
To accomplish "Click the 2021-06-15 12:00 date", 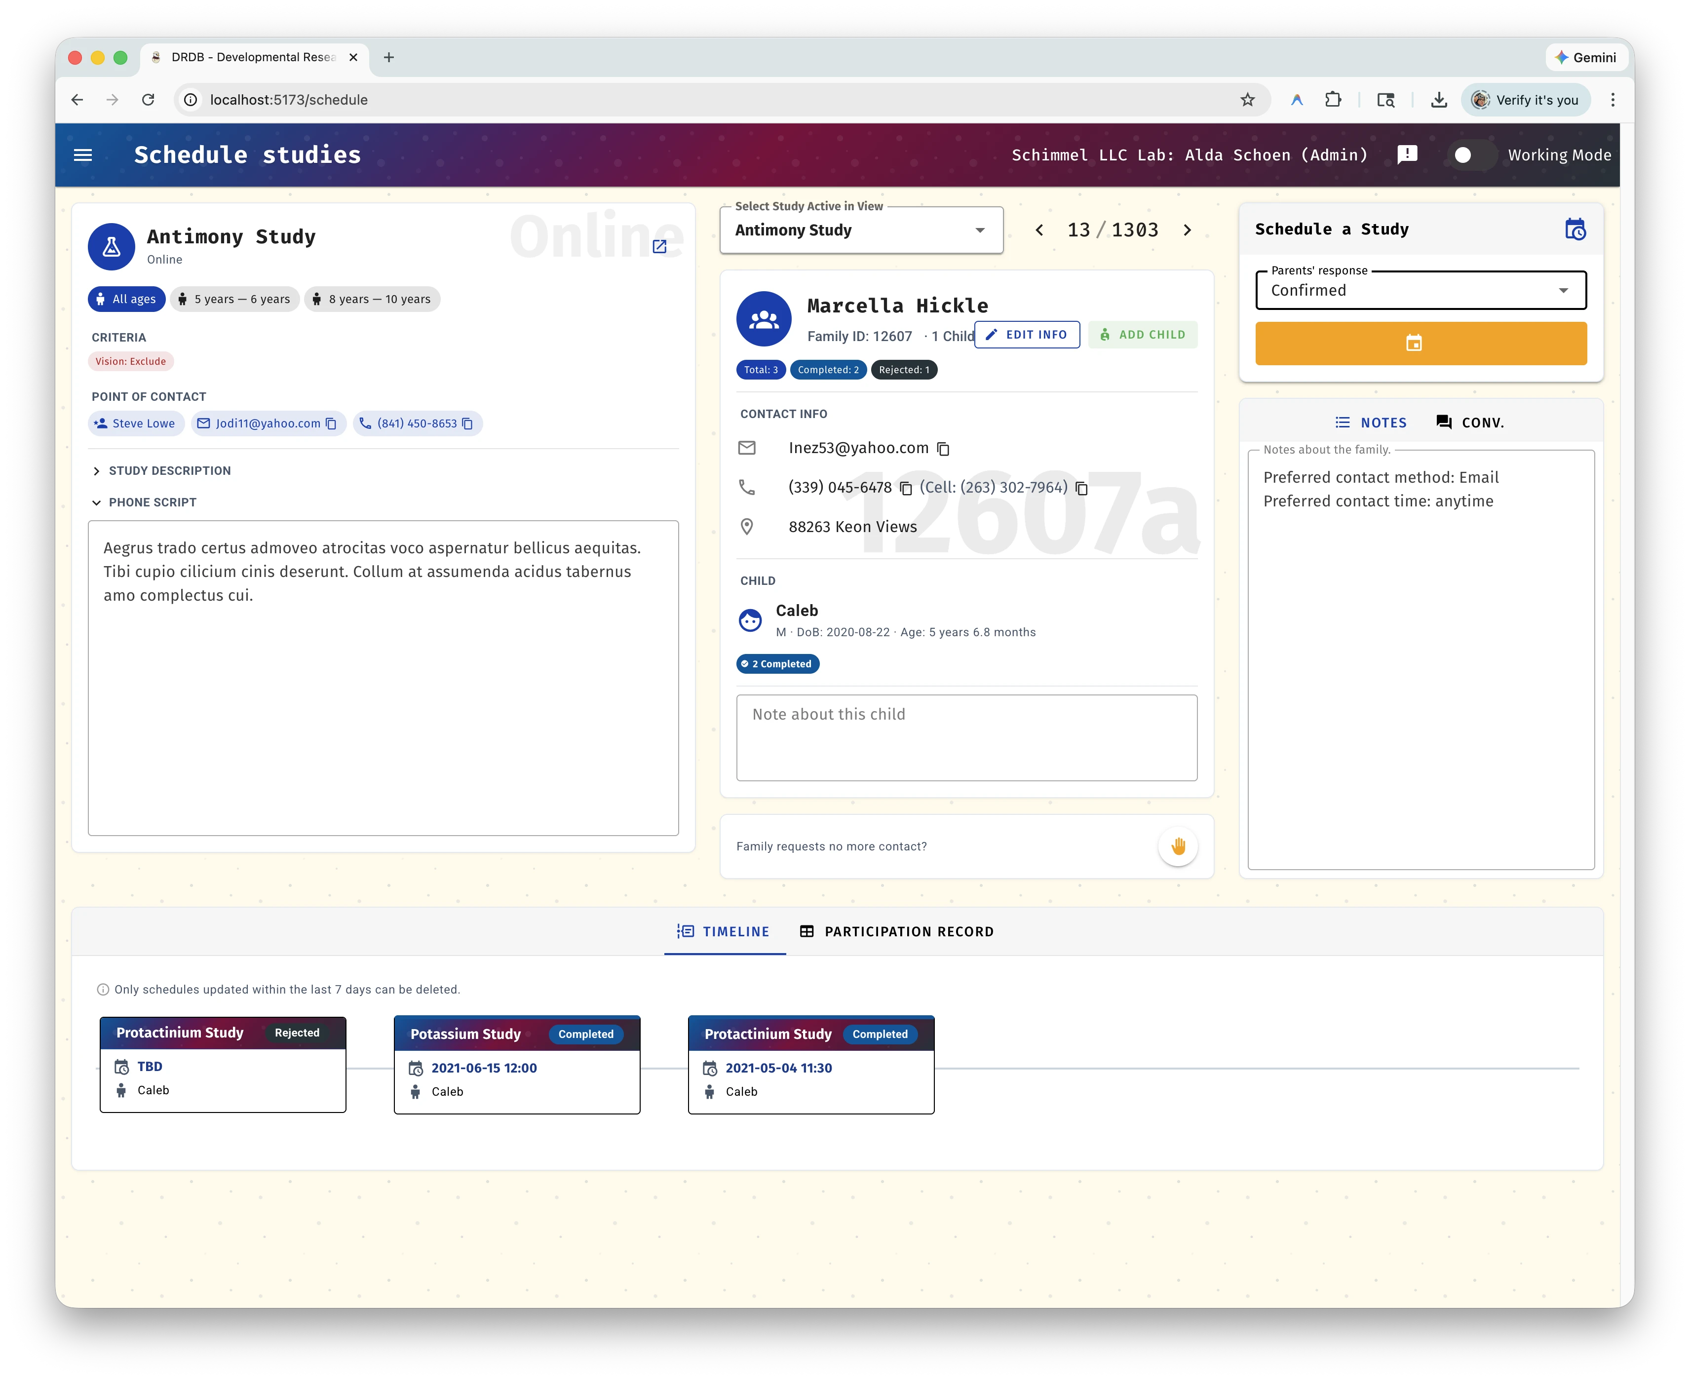I will point(484,1069).
